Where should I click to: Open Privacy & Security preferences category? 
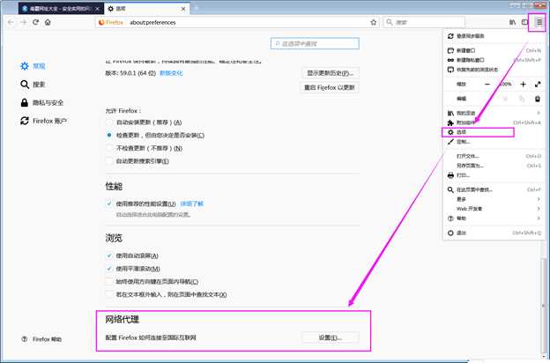click(41, 103)
